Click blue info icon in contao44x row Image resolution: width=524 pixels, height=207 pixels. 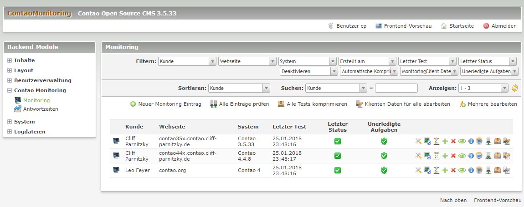(x=471, y=155)
